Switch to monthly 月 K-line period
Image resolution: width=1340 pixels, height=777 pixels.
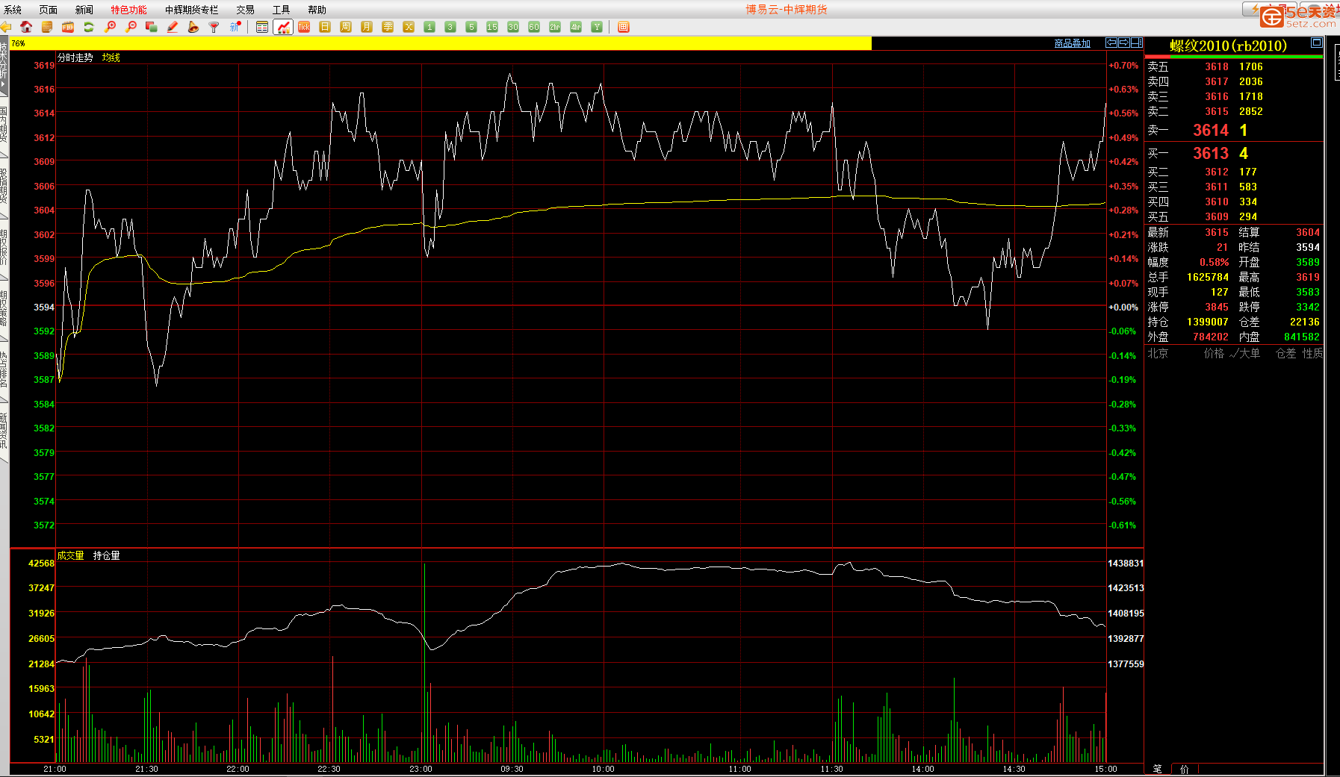coord(367,27)
